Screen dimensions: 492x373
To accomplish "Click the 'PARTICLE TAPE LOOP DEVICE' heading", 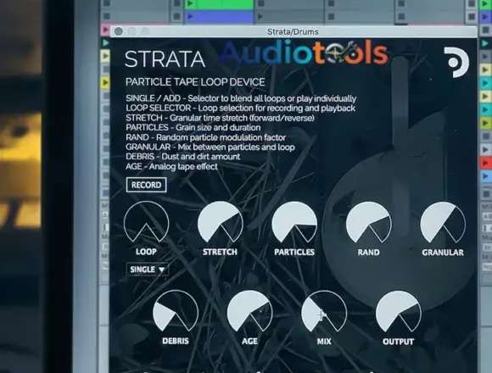I will (195, 82).
